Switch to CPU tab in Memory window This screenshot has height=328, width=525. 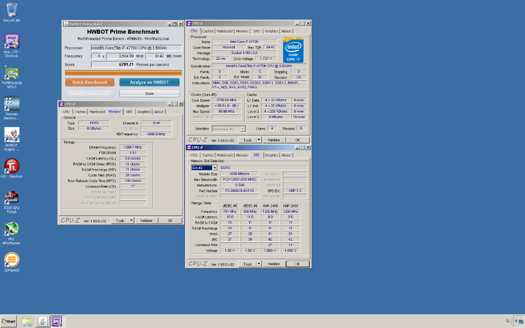[66, 112]
